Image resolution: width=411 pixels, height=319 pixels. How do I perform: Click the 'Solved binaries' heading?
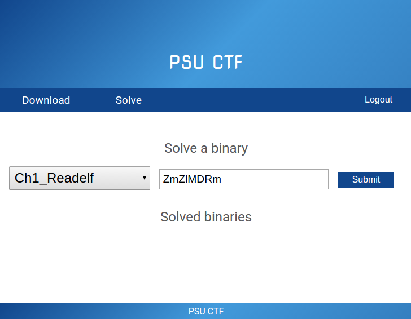click(x=205, y=217)
